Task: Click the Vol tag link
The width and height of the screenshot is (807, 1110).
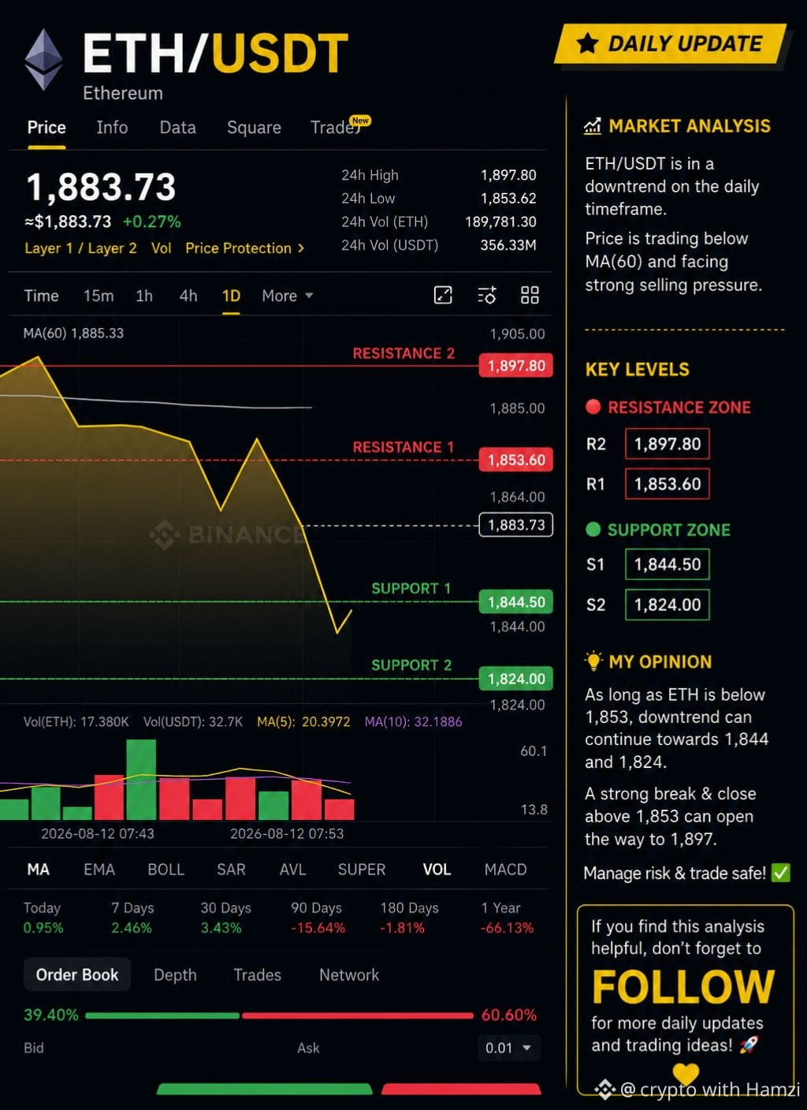Action: 162,248
